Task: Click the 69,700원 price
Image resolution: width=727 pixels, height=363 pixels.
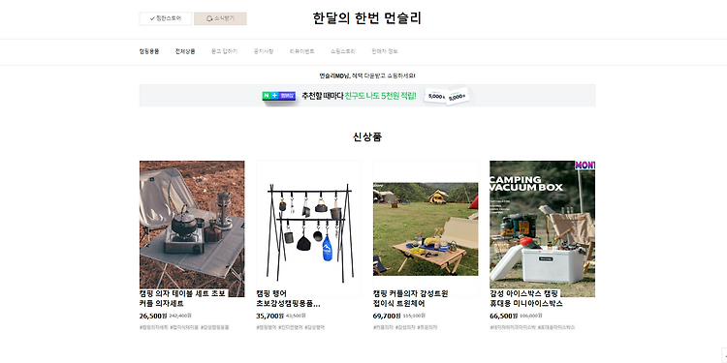Action: click(x=386, y=316)
